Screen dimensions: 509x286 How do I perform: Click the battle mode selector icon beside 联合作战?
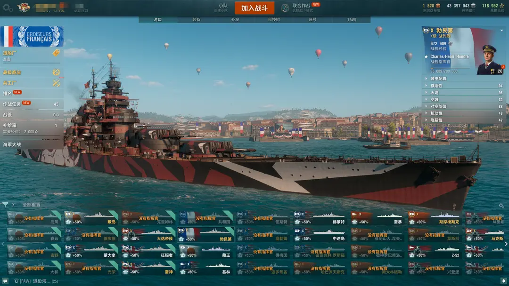285,8
